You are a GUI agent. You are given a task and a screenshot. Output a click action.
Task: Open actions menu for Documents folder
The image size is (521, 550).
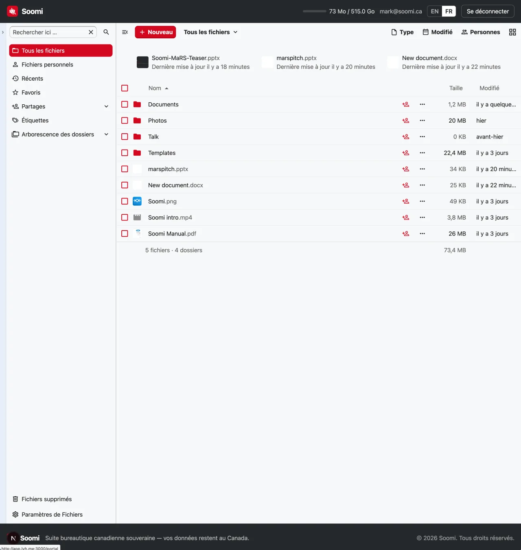422,105
